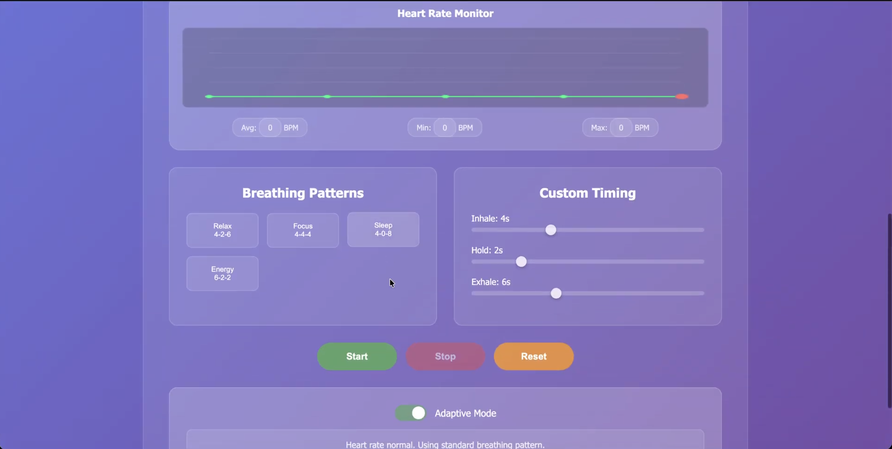Viewport: 892px width, 449px height.
Task: Click the Adaptive Mode label text
Action: pyautogui.click(x=465, y=413)
